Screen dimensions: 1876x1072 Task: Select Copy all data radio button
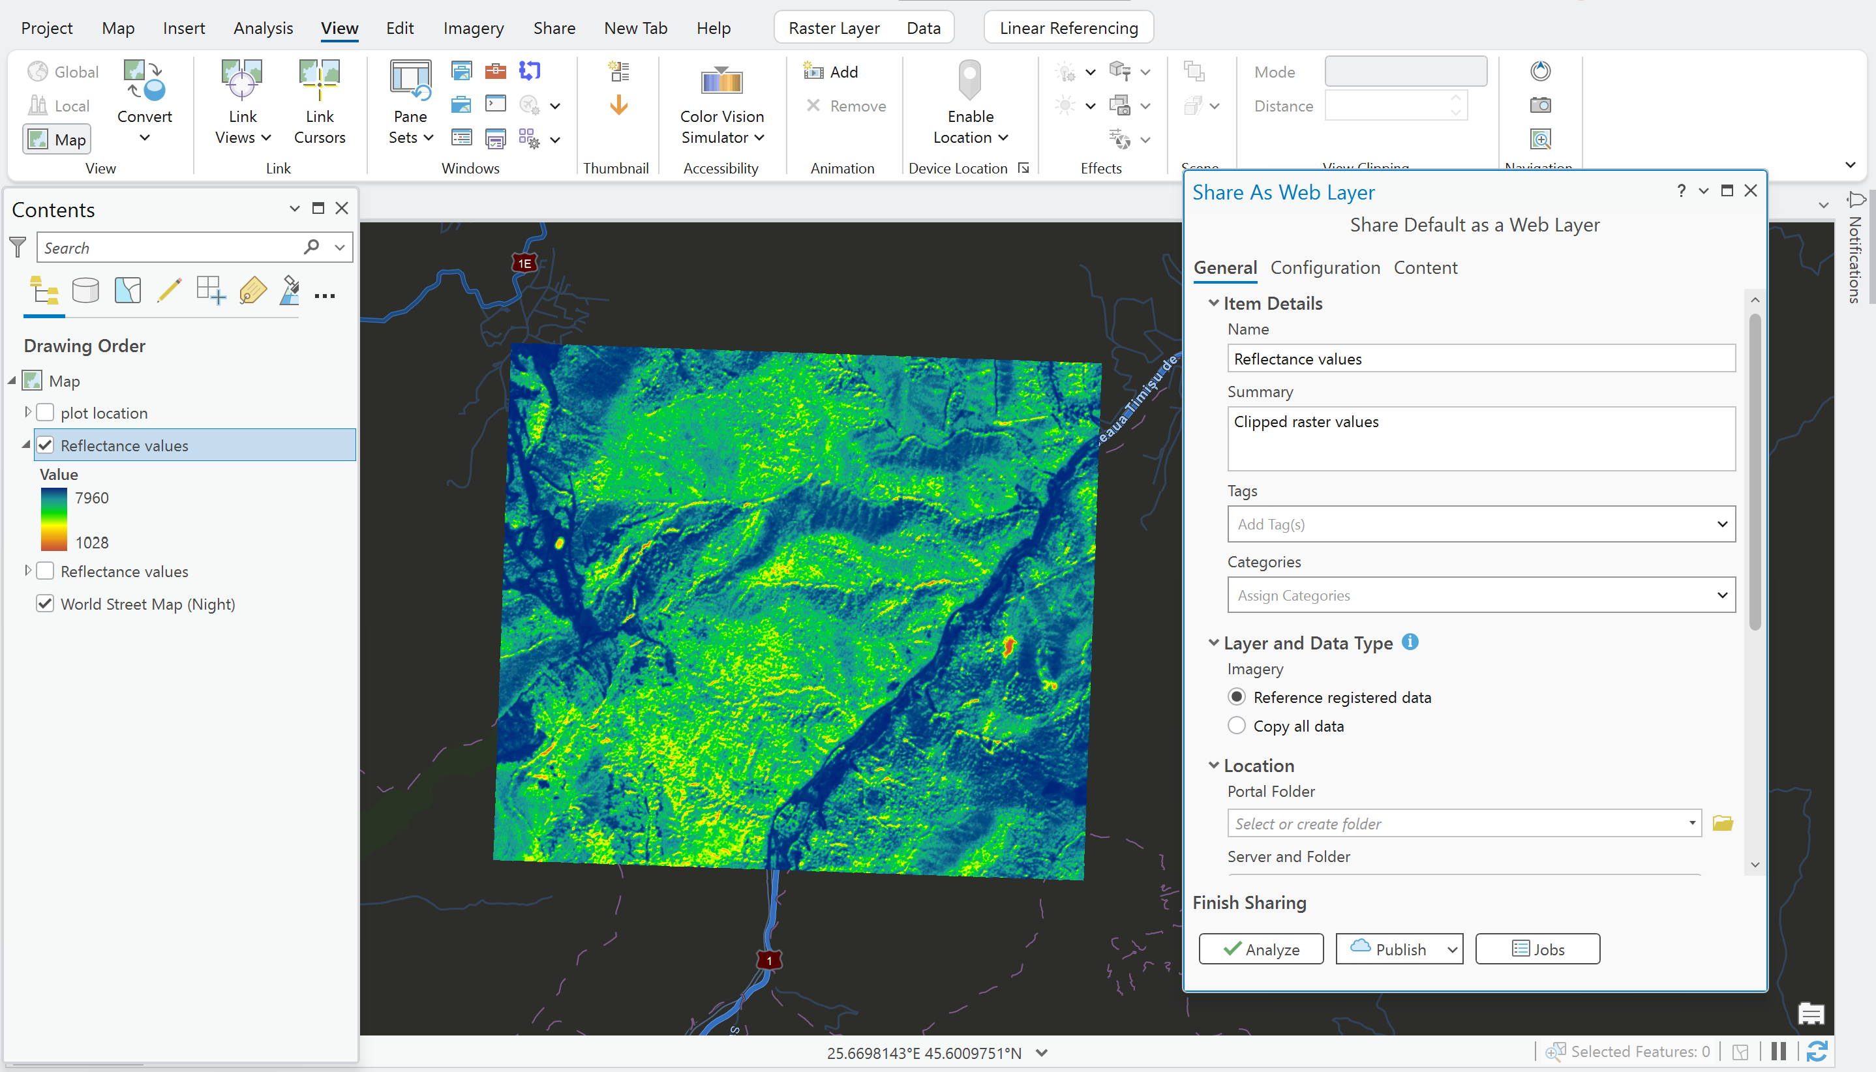(1237, 726)
